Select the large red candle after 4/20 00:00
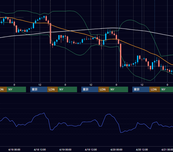 [x=121, y=55]
